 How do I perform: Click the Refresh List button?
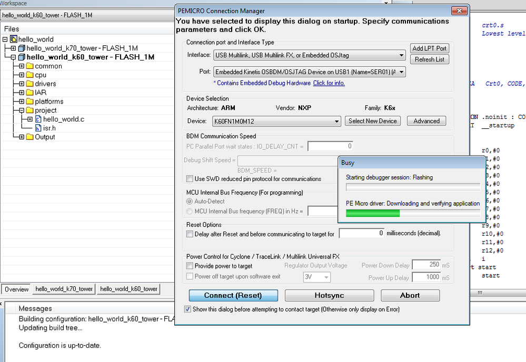[x=430, y=59]
